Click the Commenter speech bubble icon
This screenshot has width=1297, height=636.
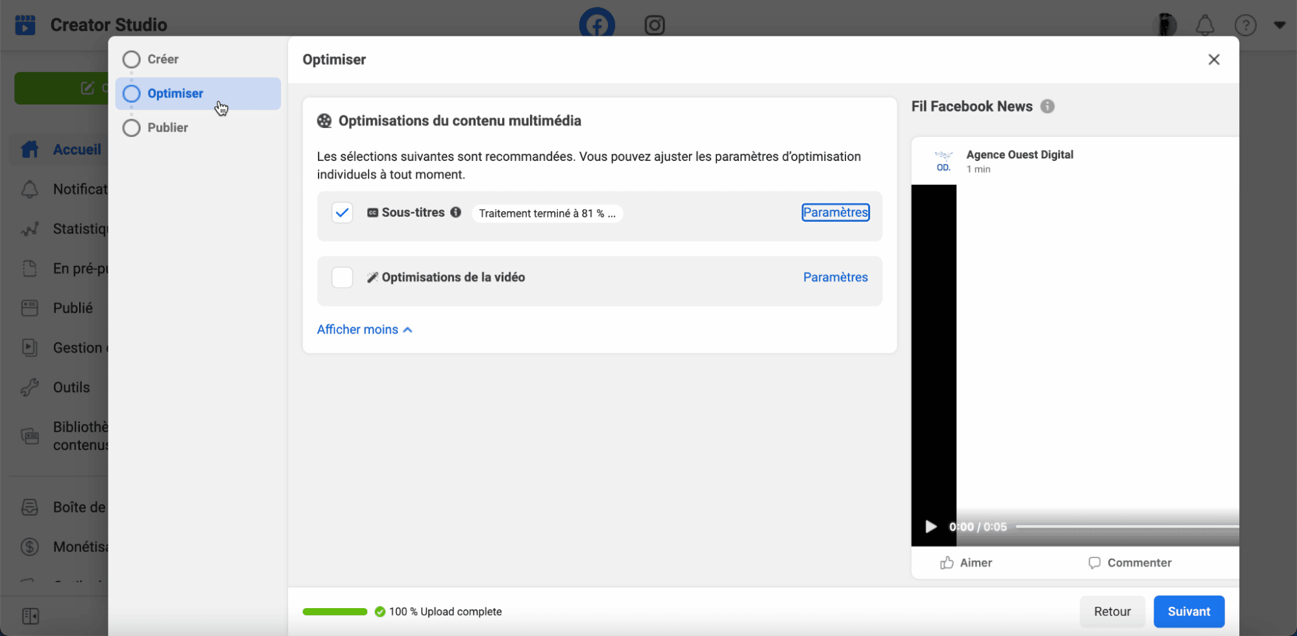1095,563
